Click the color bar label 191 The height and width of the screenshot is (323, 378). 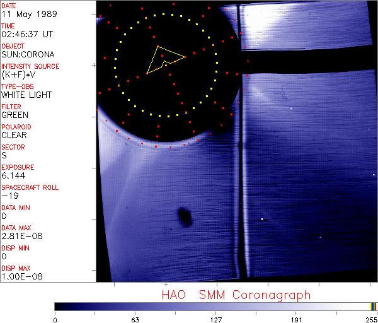(x=295, y=319)
